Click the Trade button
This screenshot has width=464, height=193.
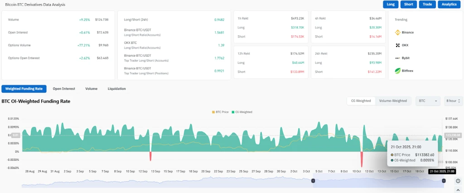pos(427,5)
